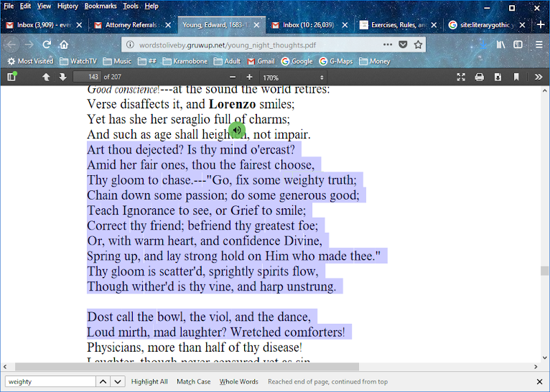Zoom out with the minus button
Viewport: 550px width, 392px height.
233,77
